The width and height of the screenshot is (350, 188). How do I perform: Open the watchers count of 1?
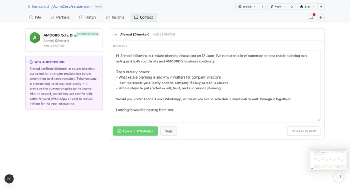point(262,6)
